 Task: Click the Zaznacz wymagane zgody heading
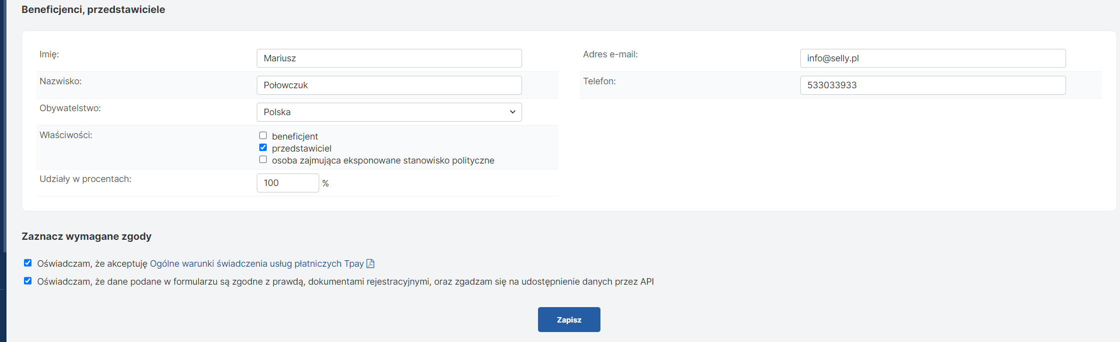click(x=86, y=236)
